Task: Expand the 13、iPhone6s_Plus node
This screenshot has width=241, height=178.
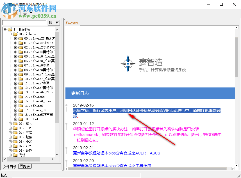Action: tap(15, 92)
